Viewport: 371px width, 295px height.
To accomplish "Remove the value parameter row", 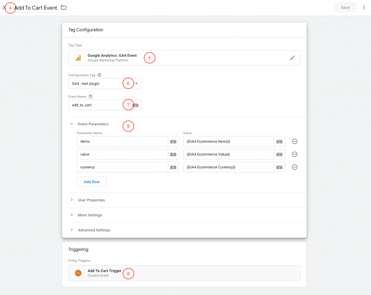I will [x=295, y=154].
